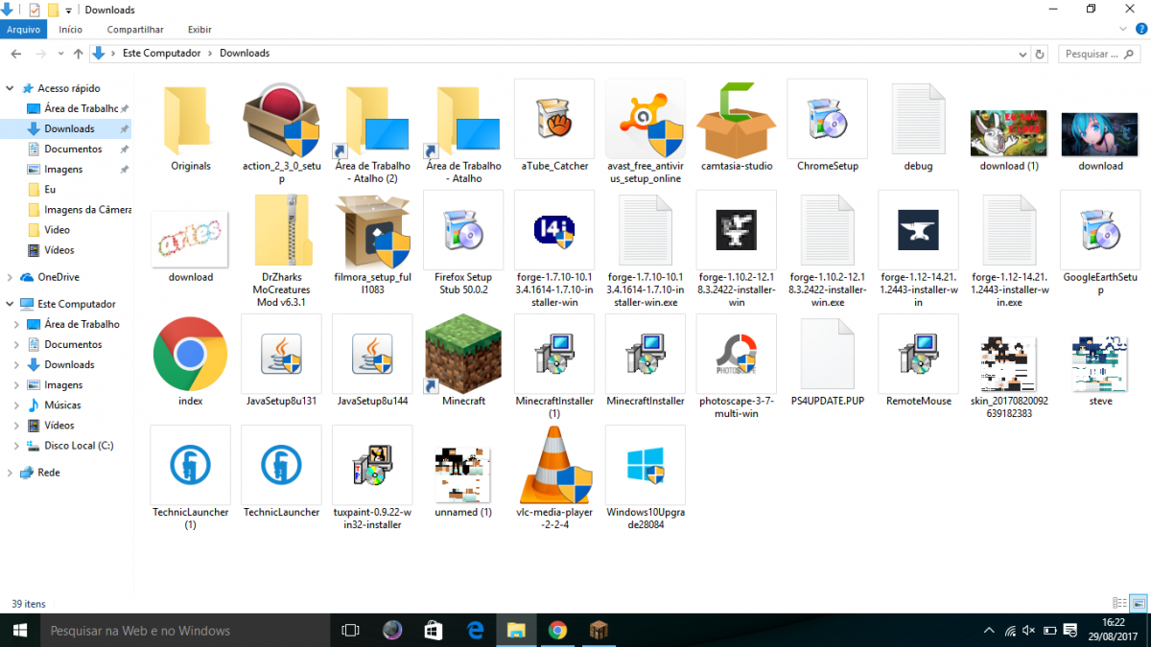The image size is (1151, 647).
Task: Select the download (1) image thumbnail
Action: click(1009, 133)
